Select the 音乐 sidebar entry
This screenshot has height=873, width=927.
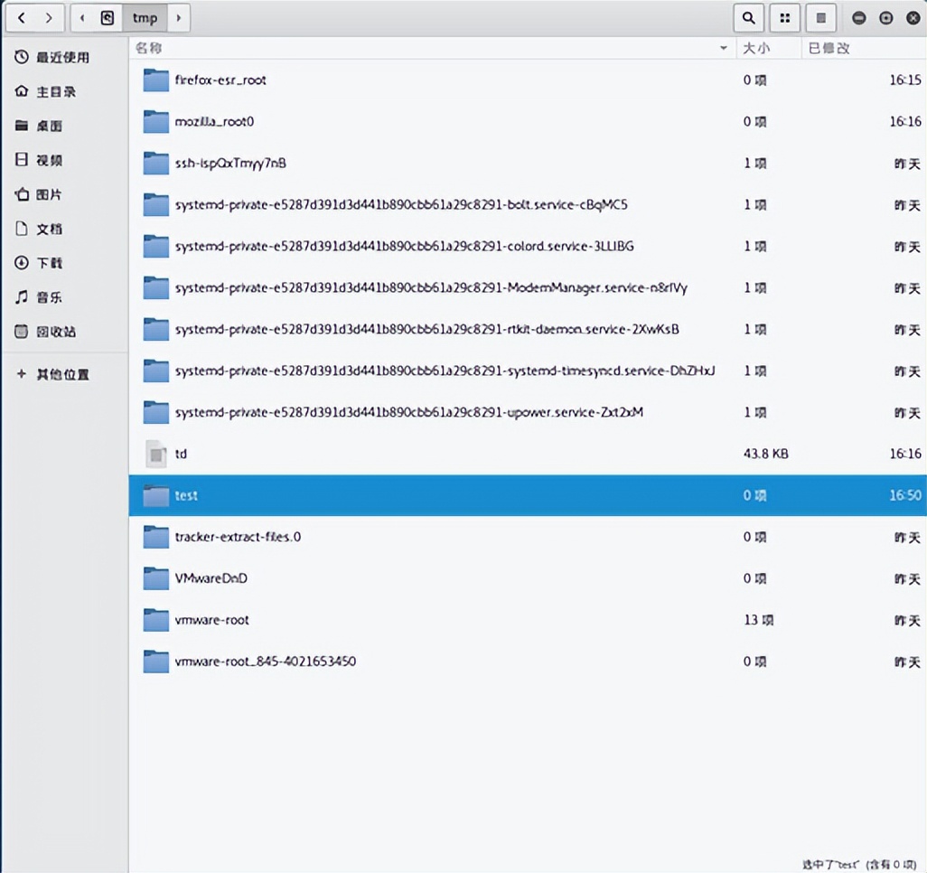click(x=49, y=297)
